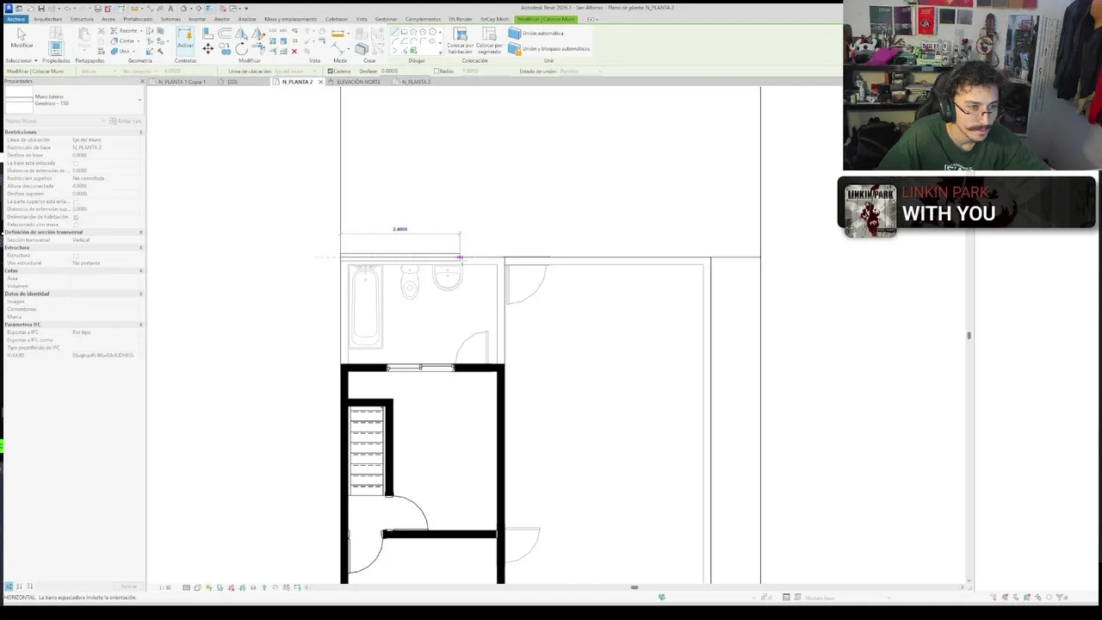The height and width of the screenshot is (620, 1102).
Task: Click the red Delete X icon
Action: pyautogui.click(x=294, y=51)
